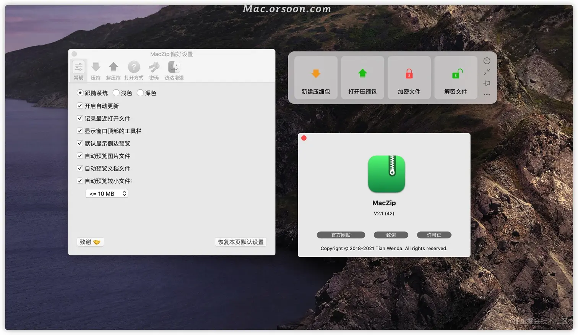This screenshot has height=335, width=578.
Task: Disable 自动预览文档文件
Action: click(x=80, y=168)
